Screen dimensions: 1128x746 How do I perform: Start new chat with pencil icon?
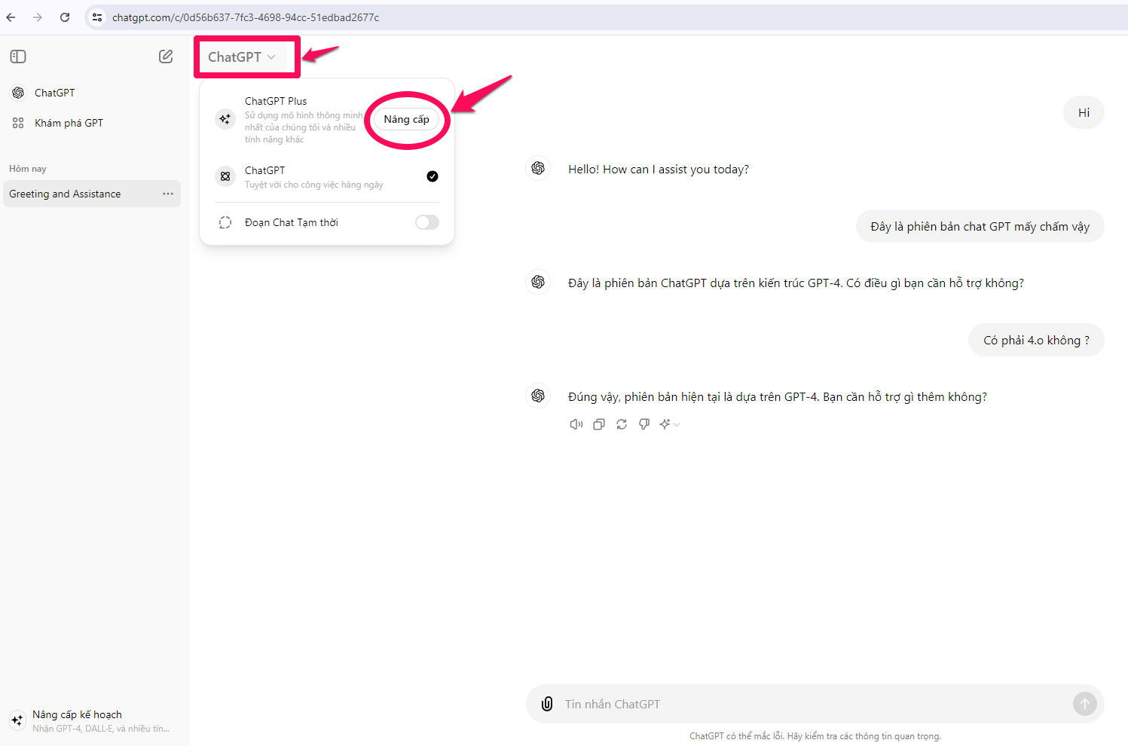coord(166,57)
